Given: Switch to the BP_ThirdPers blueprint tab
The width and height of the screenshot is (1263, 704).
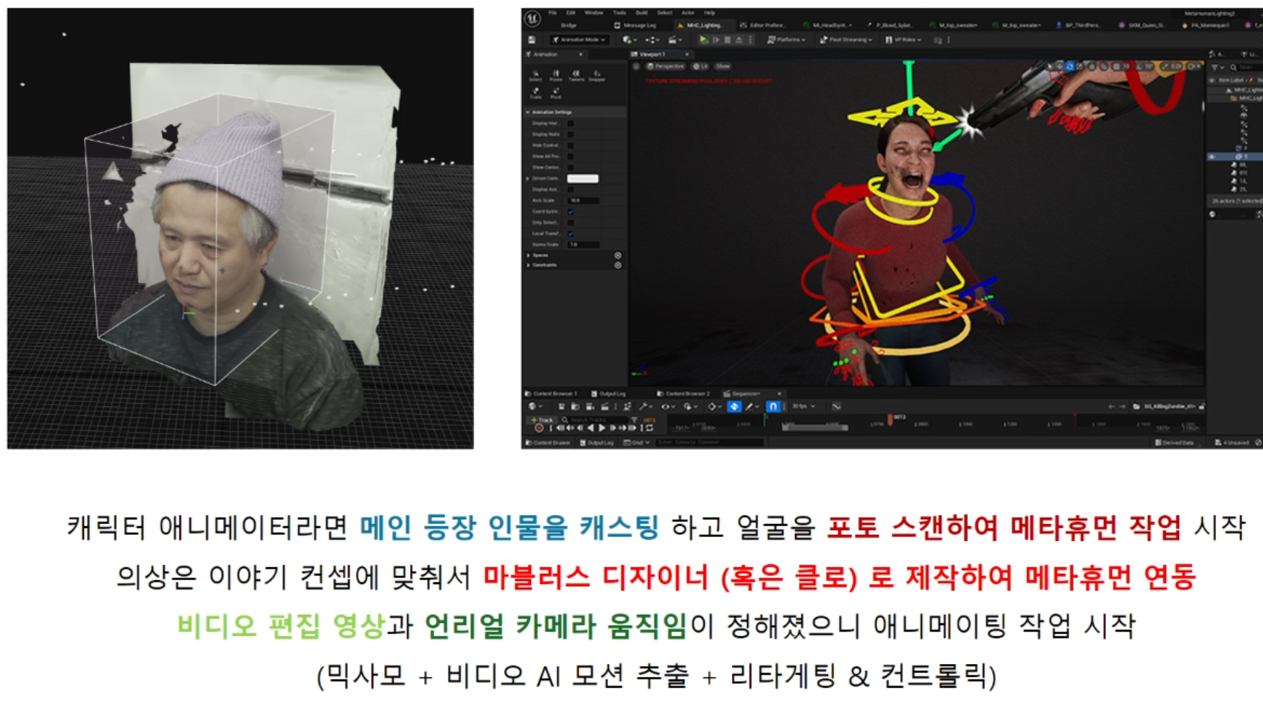Looking at the screenshot, I should (1080, 25).
